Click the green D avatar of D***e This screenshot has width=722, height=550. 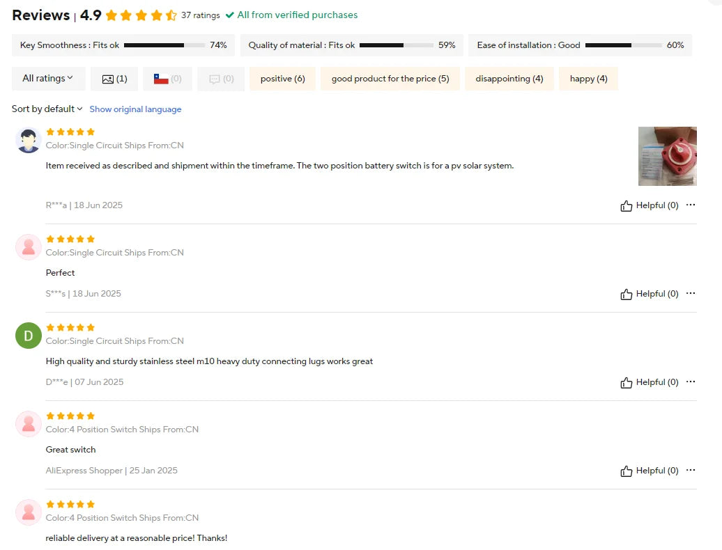[x=29, y=336]
